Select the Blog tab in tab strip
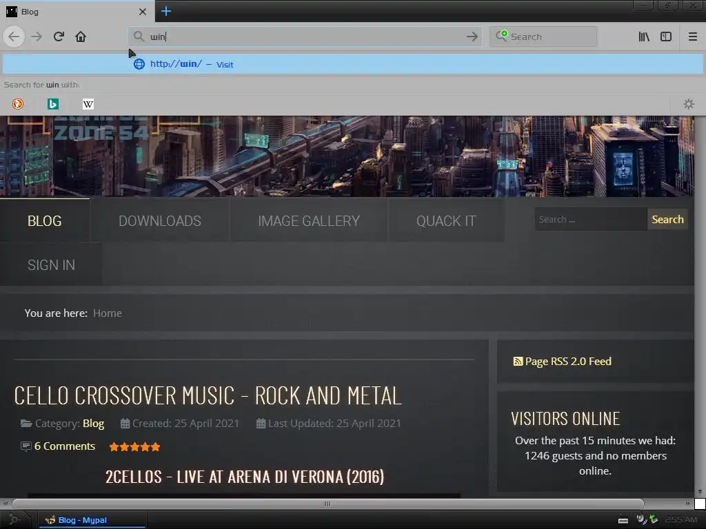706x529 pixels. coord(77,12)
